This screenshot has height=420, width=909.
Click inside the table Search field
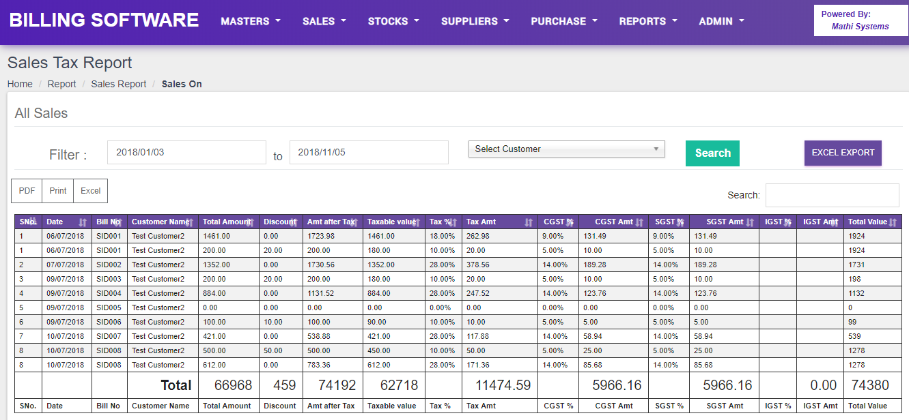coord(832,195)
